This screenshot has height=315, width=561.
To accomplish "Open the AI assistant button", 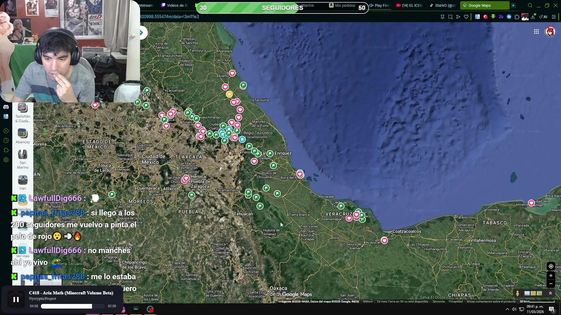I will pyautogui.click(x=543, y=17).
